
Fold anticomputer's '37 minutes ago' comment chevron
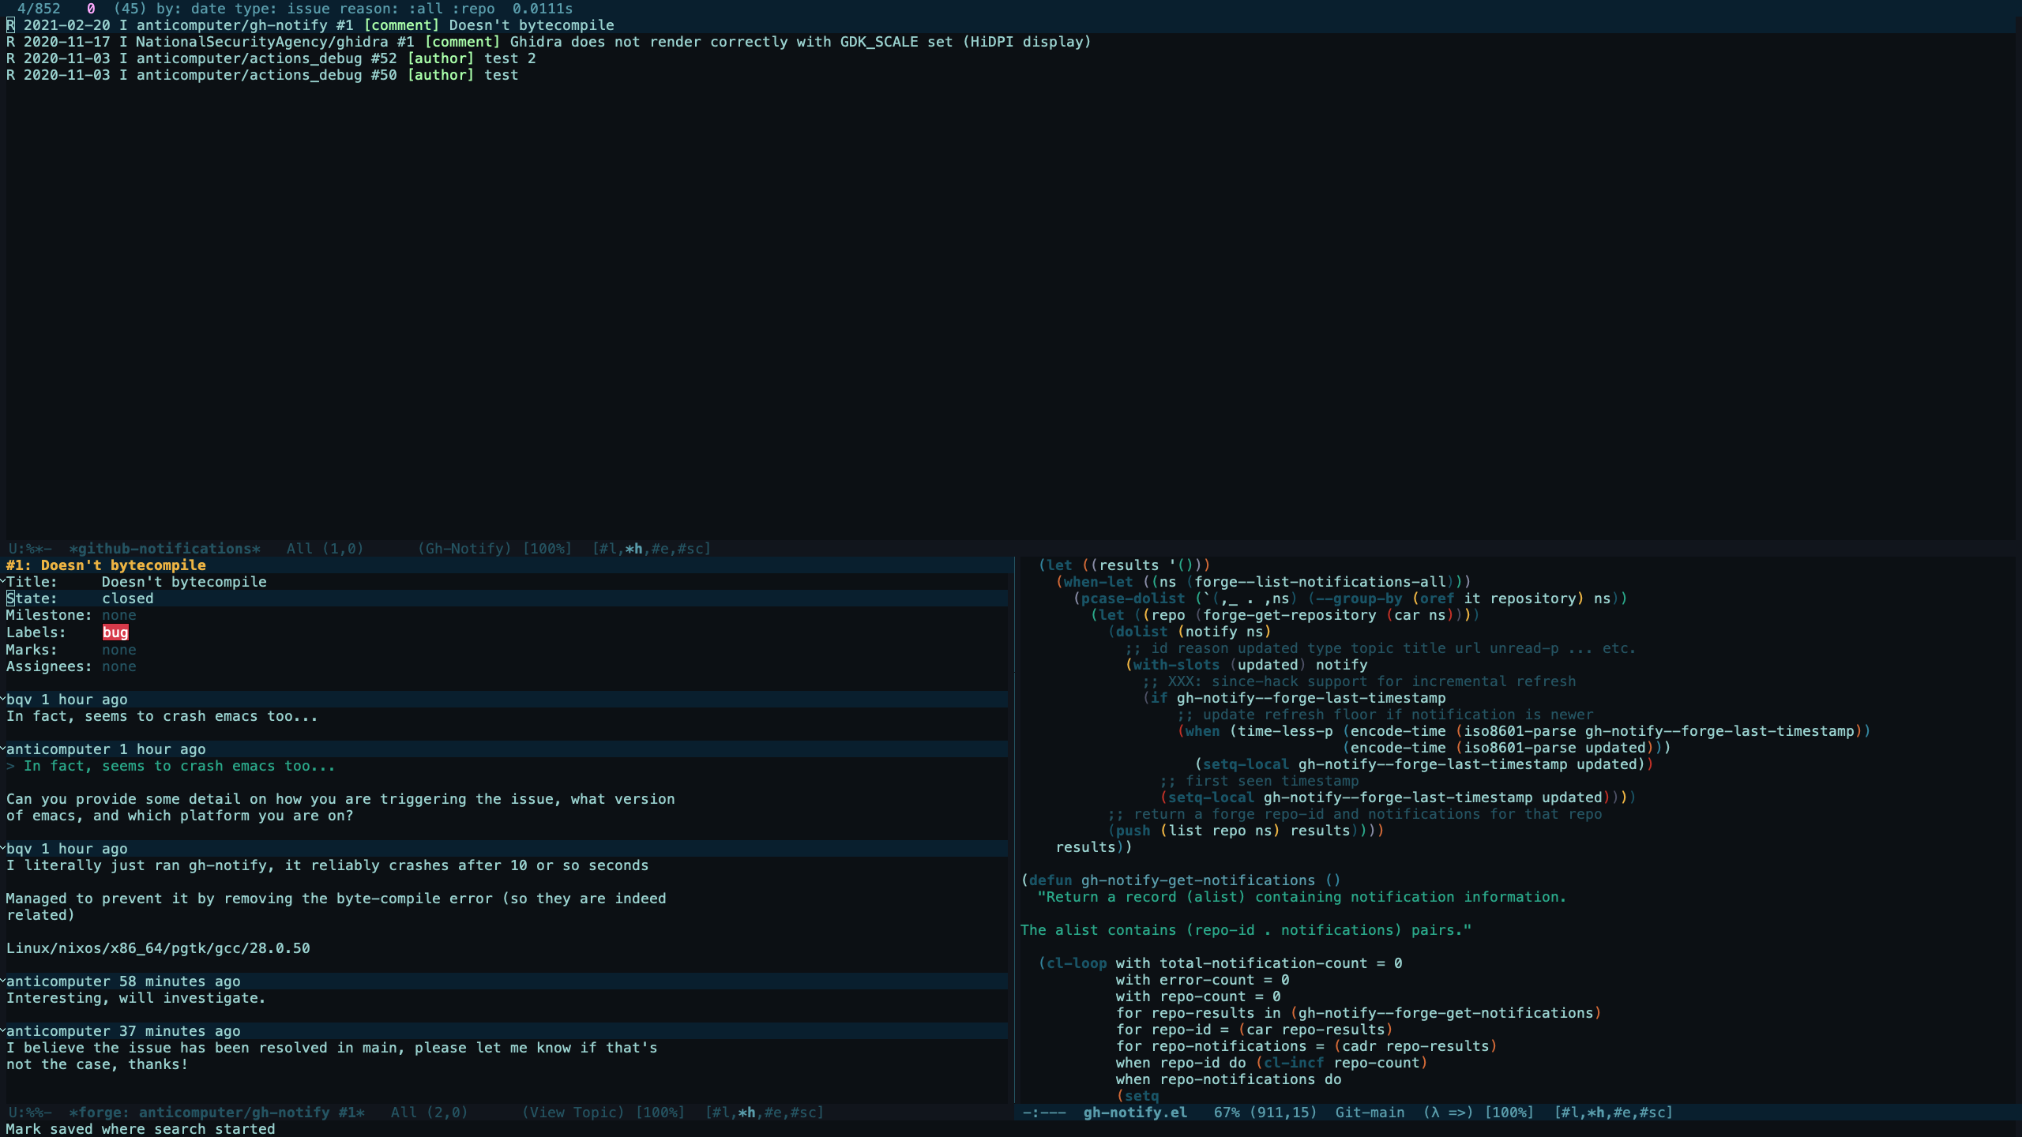(x=3, y=1030)
